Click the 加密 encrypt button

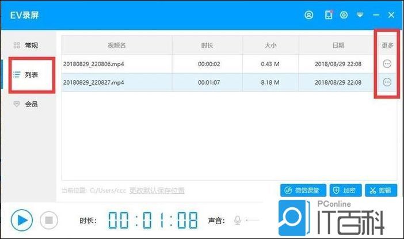coord(345,190)
